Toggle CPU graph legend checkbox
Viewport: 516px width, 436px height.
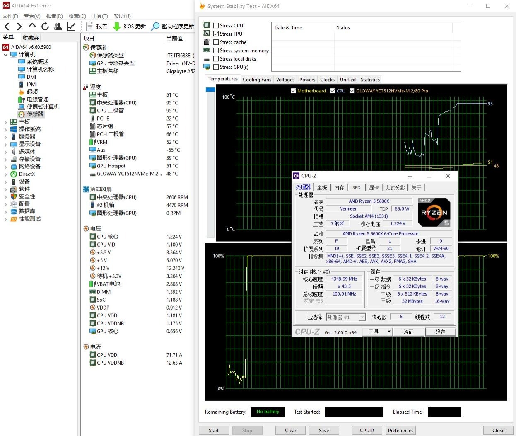point(333,91)
